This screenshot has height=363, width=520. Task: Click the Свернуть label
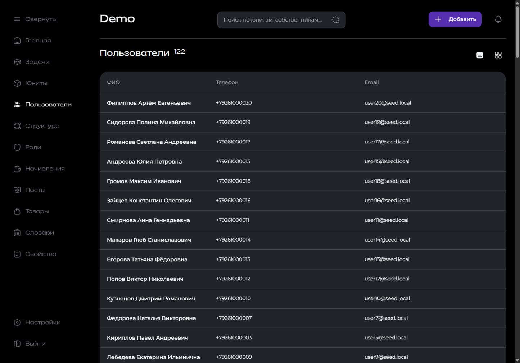(x=41, y=19)
